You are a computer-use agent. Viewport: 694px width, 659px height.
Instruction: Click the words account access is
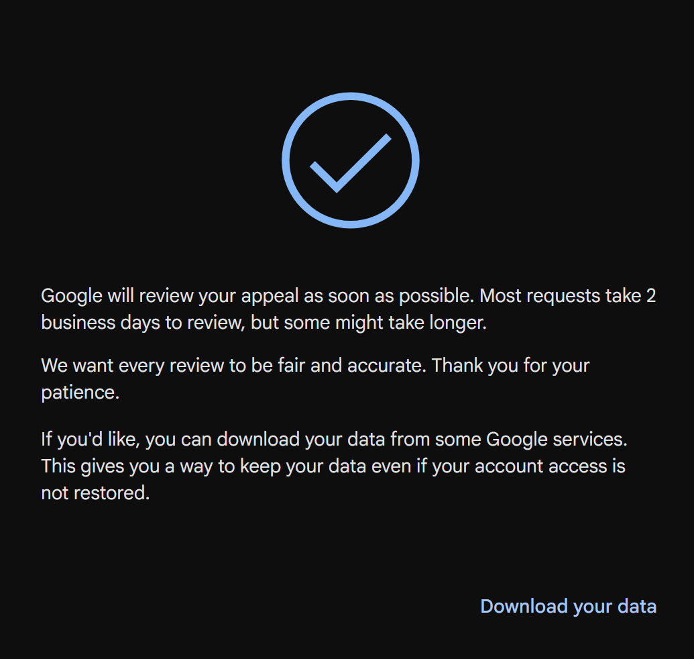pos(550,466)
